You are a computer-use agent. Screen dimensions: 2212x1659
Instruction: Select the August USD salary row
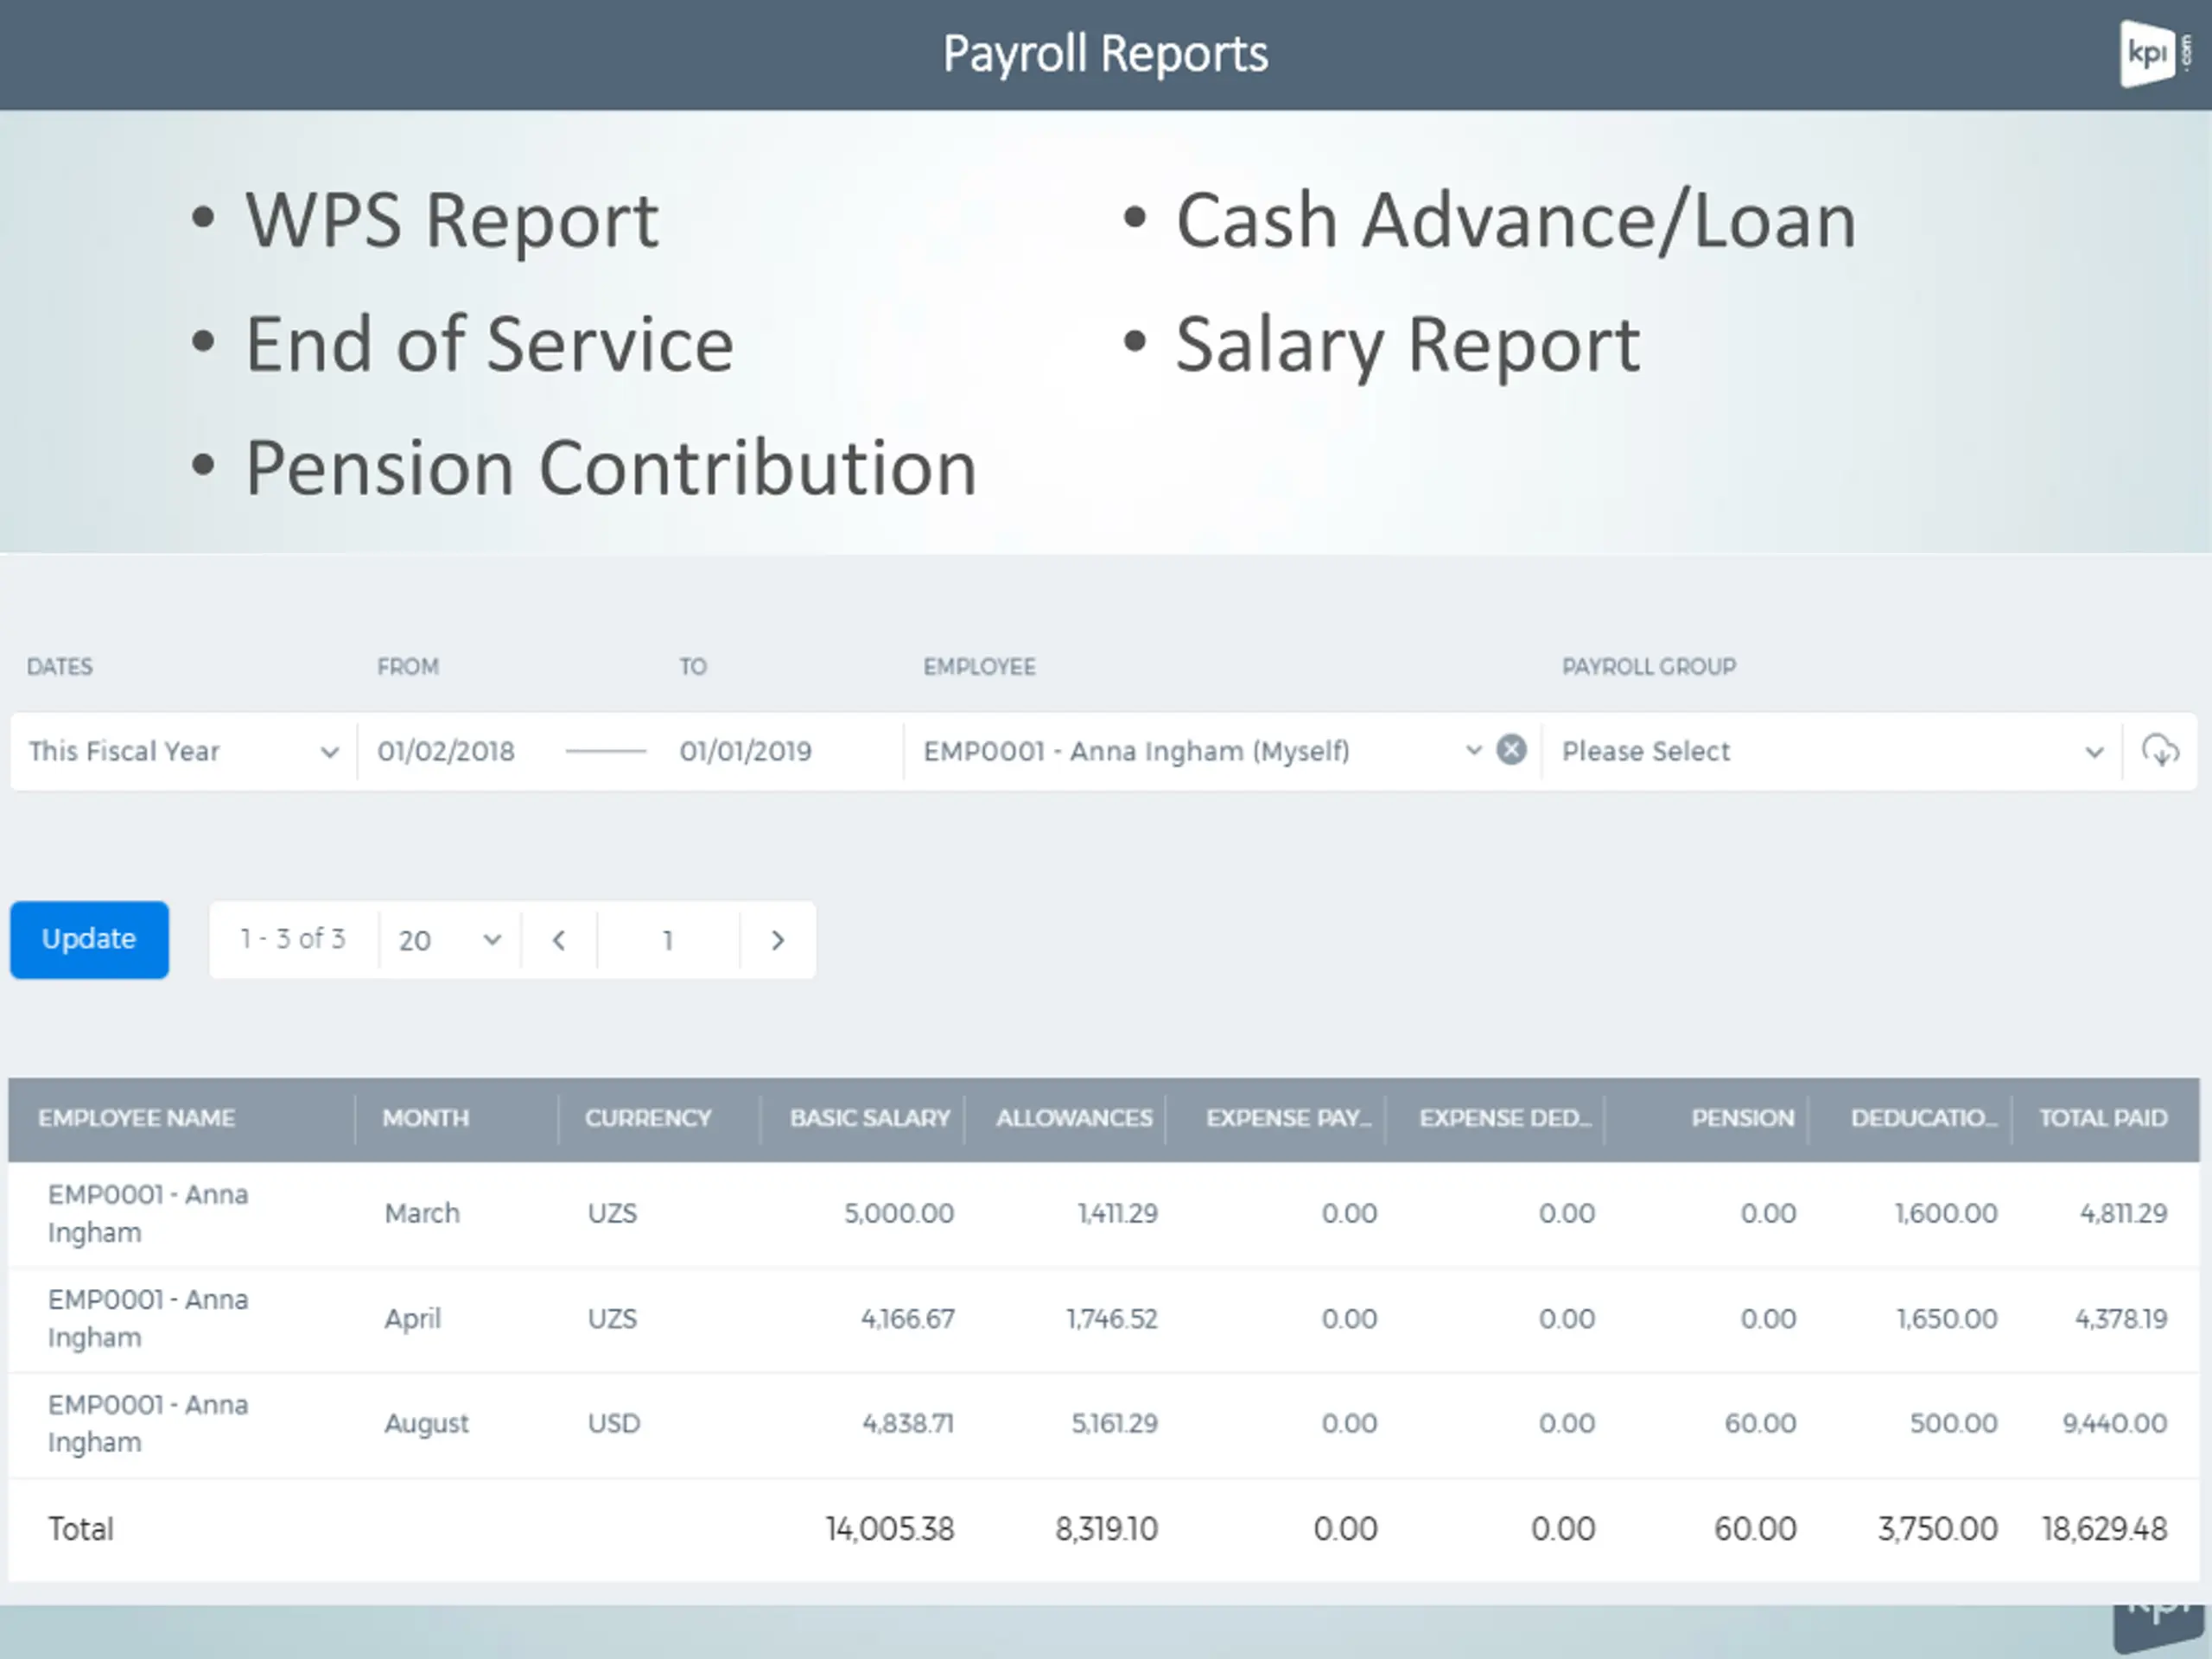1104,1423
